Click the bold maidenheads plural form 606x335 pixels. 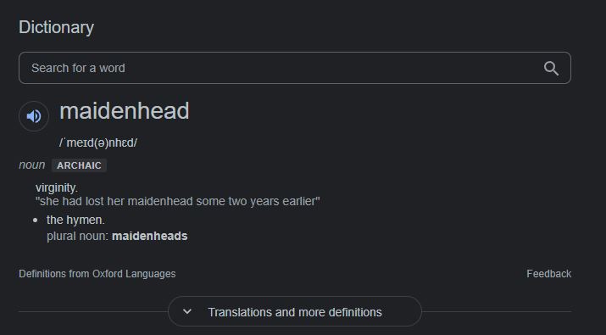[149, 236]
